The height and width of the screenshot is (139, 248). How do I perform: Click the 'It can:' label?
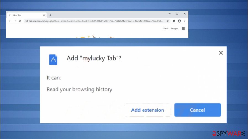pyautogui.click(x=54, y=78)
